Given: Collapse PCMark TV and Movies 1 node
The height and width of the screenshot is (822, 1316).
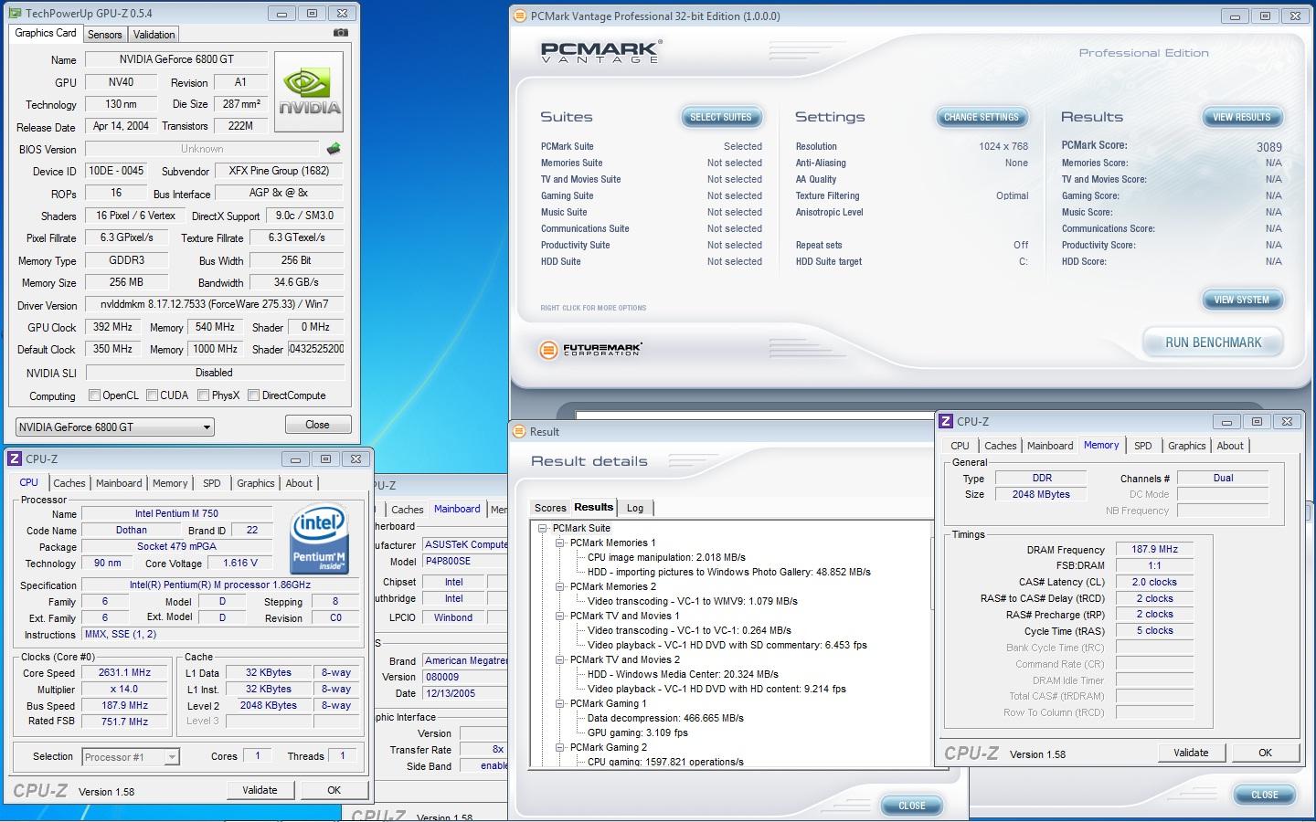Looking at the screenshot, I should [x=559, y=616].
